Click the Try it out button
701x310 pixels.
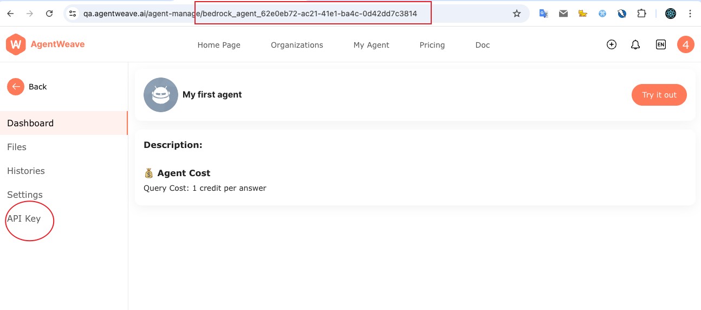(659, 95)
